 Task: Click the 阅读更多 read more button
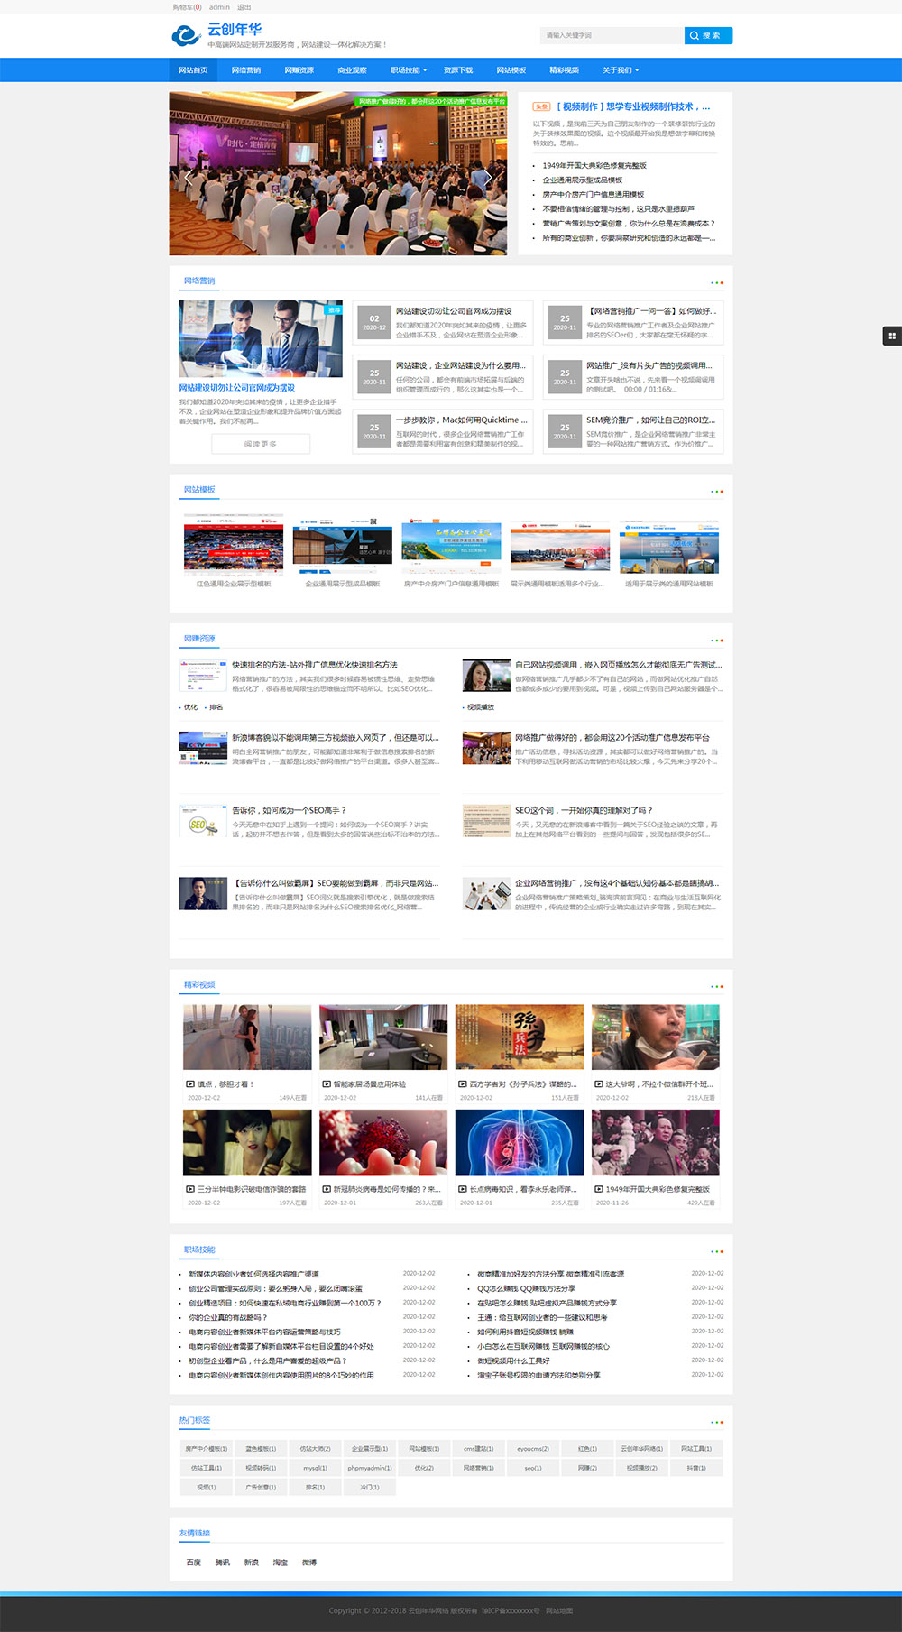(261, 444)
